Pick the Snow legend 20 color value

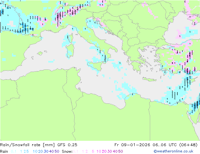(x=104, y=151)
